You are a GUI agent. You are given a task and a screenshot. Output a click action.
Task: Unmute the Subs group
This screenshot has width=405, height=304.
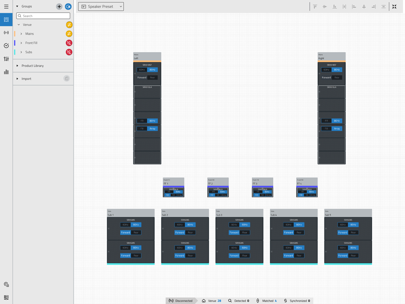coord(69,52)
